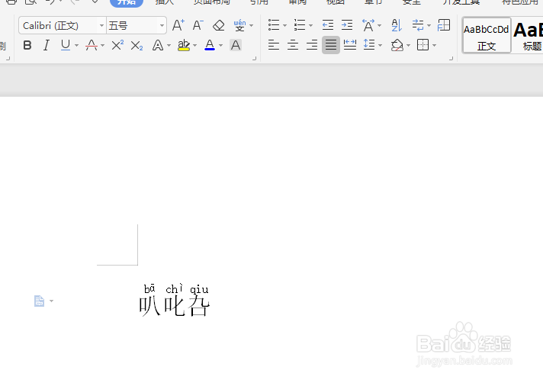Screen dimensions: 543x380
Task: Toggle underline formatting
Action: pos(65,45)
